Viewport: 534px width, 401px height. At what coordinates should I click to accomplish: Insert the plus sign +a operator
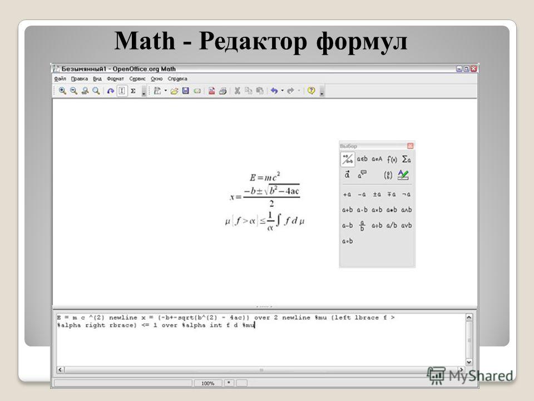[347, 194]
